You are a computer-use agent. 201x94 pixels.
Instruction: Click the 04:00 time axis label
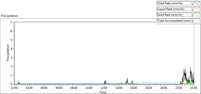coord(44,88)
